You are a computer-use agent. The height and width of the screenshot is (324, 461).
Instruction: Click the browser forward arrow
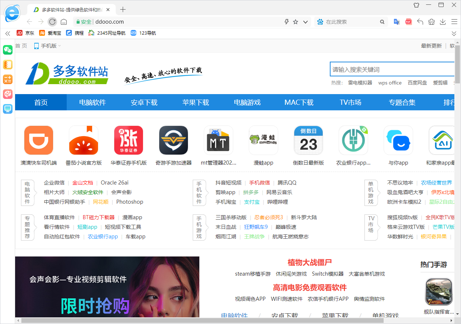(41, 22)
